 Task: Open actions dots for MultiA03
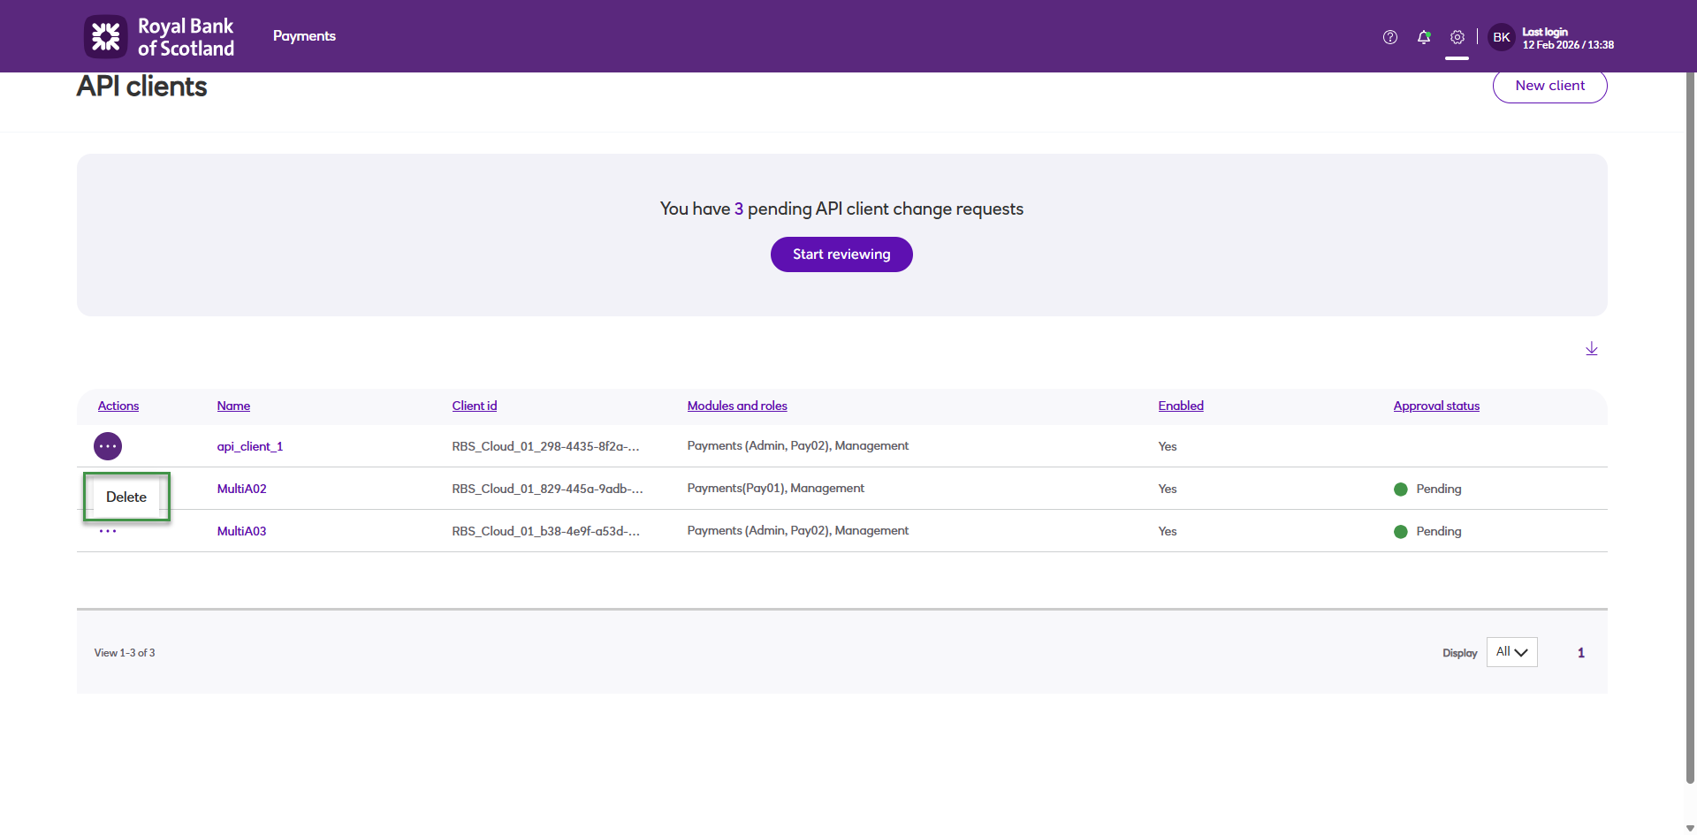[x=108, y=531]
